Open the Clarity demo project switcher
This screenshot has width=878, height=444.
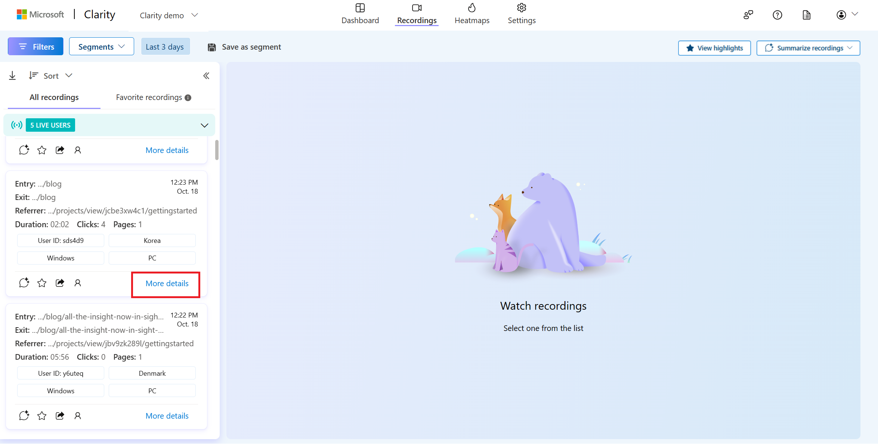[x=169, y=15]
